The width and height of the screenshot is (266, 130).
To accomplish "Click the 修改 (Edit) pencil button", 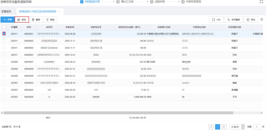I will (x=22, y=20).
